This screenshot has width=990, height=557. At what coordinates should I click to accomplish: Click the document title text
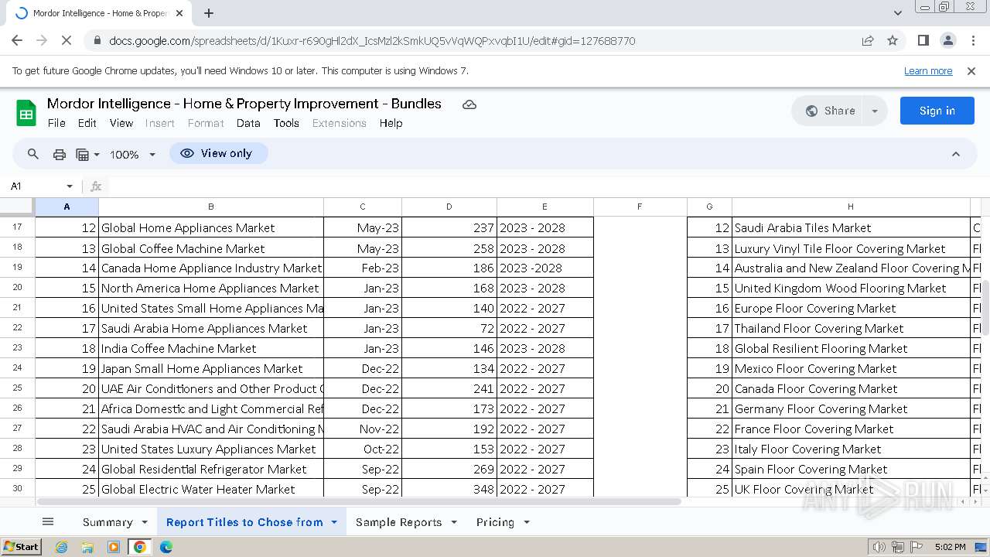pyautogui.click(x=244, y=104)
